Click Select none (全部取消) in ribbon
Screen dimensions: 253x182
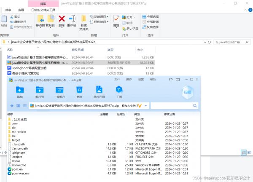coord(151,22)
